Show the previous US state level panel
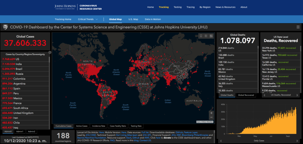This screenshot has width=303, height=144. 265,95
